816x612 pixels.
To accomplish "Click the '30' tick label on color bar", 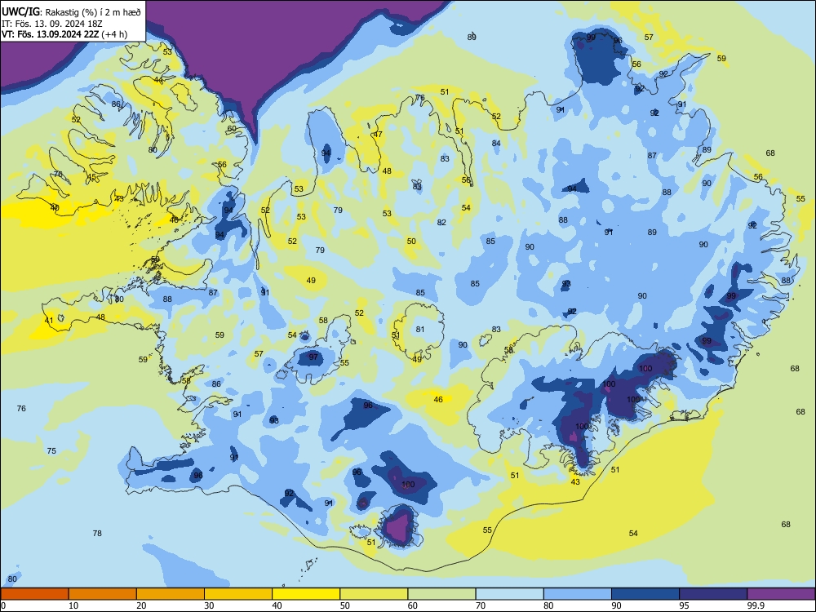I will pyautogui.click(x=209, y=605).
